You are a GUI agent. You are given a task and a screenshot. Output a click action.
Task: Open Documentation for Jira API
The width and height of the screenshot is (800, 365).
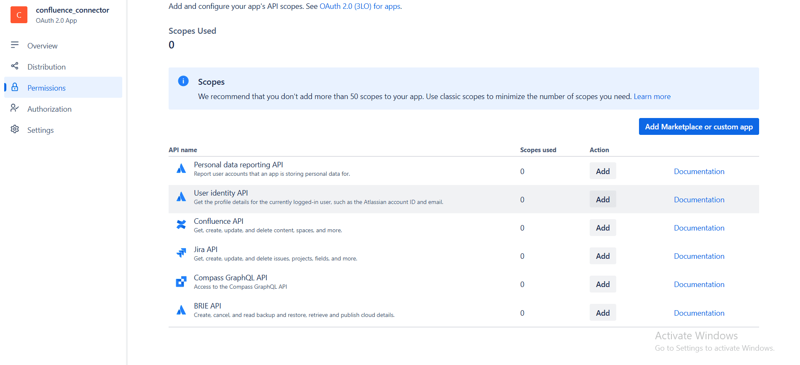[x=699, y=256]
